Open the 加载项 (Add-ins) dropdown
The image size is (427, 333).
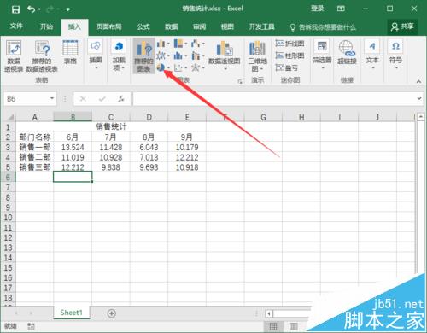click(x=119, y=55)
